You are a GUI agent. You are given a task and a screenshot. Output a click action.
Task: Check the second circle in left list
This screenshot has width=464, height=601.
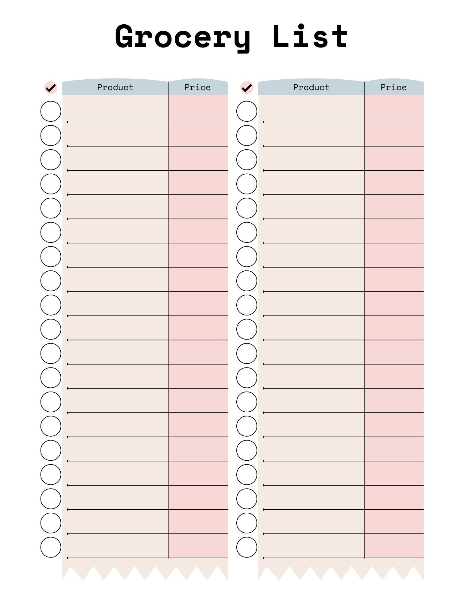click(x=51, y=136)
